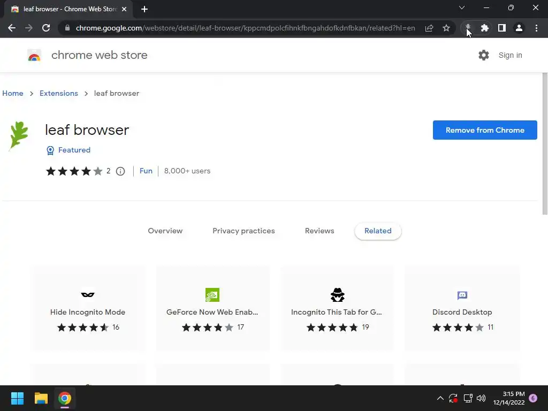Image resolution: width=548 pixels, height=411 pixels.
Task: Bookmark this tab with the star icon
Action: click(446, 28)
